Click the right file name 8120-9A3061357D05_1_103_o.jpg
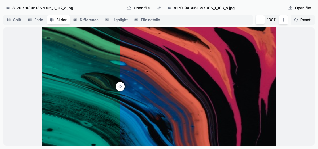This screenshot has height=149, width=318. pyautogui.click(x=204, y=8)
